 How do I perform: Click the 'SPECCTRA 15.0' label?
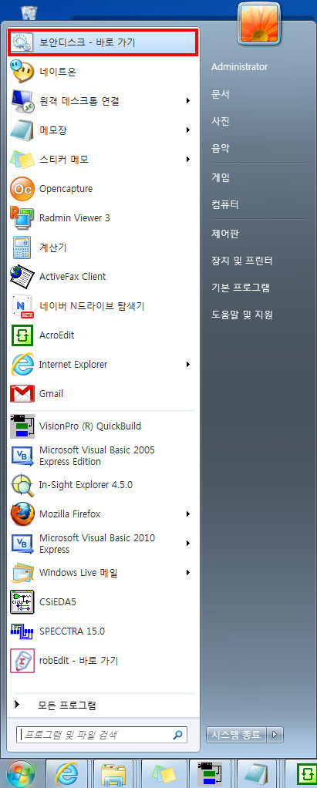pyautogui.click(x=72, y=631)
